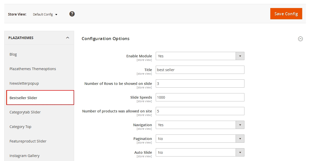311x161 pixels.
Task: Open the Navigation dropdown
Action: tap(200, 125)
